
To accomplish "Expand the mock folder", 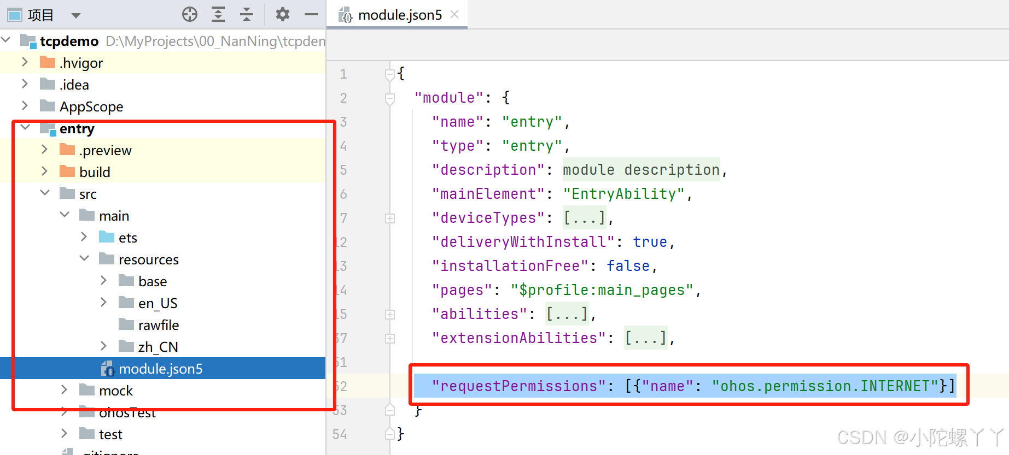I will tap(64, 389).
